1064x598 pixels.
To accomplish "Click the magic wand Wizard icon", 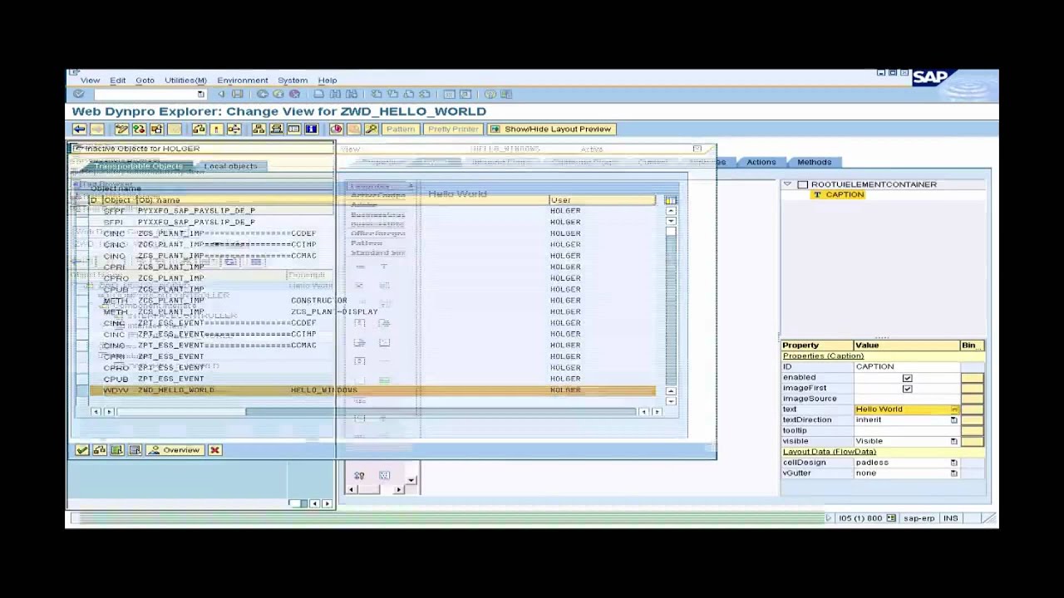I will 372,129.
